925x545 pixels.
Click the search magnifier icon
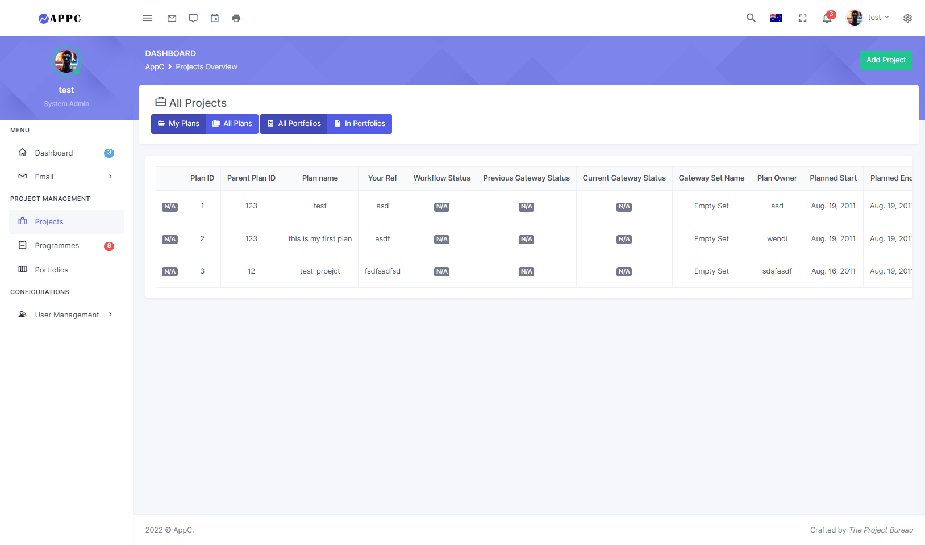click(751, 18)
